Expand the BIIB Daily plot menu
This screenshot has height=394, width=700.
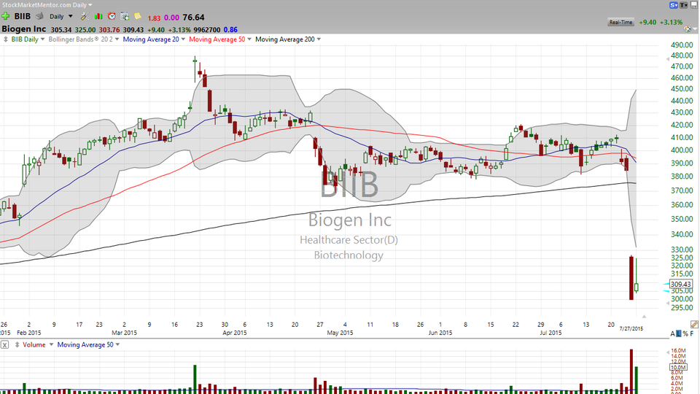point(43,39)
